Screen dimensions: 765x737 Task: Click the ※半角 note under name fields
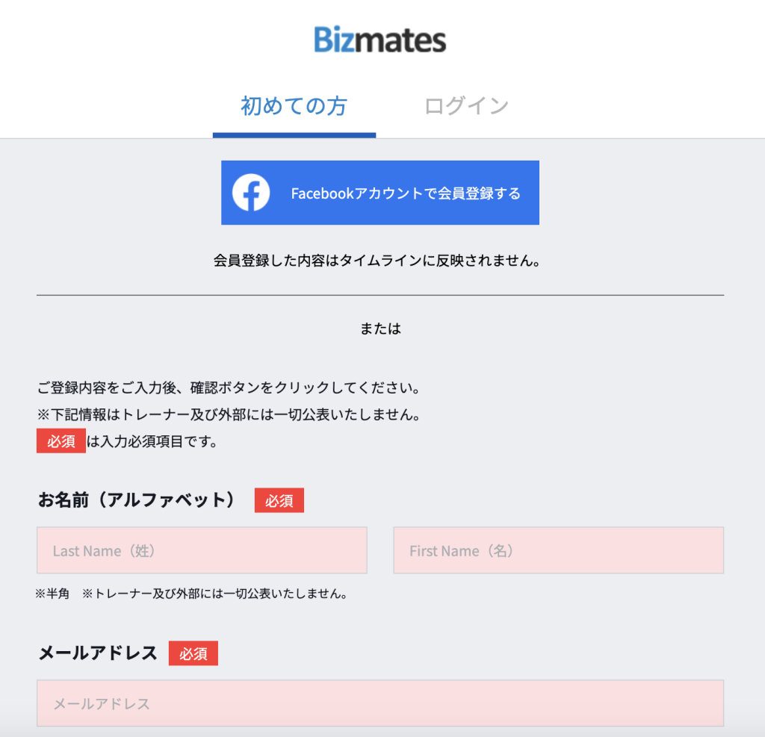point(191,594)
